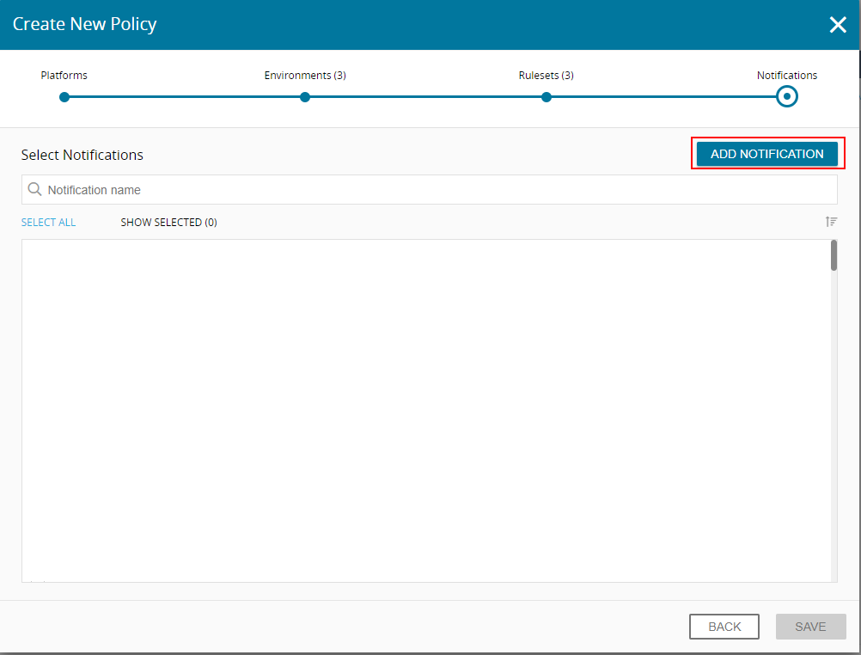Select the Notifications step marker
Image resolution: width=861 pixels, height=655 pixels.
click(787, 97)
